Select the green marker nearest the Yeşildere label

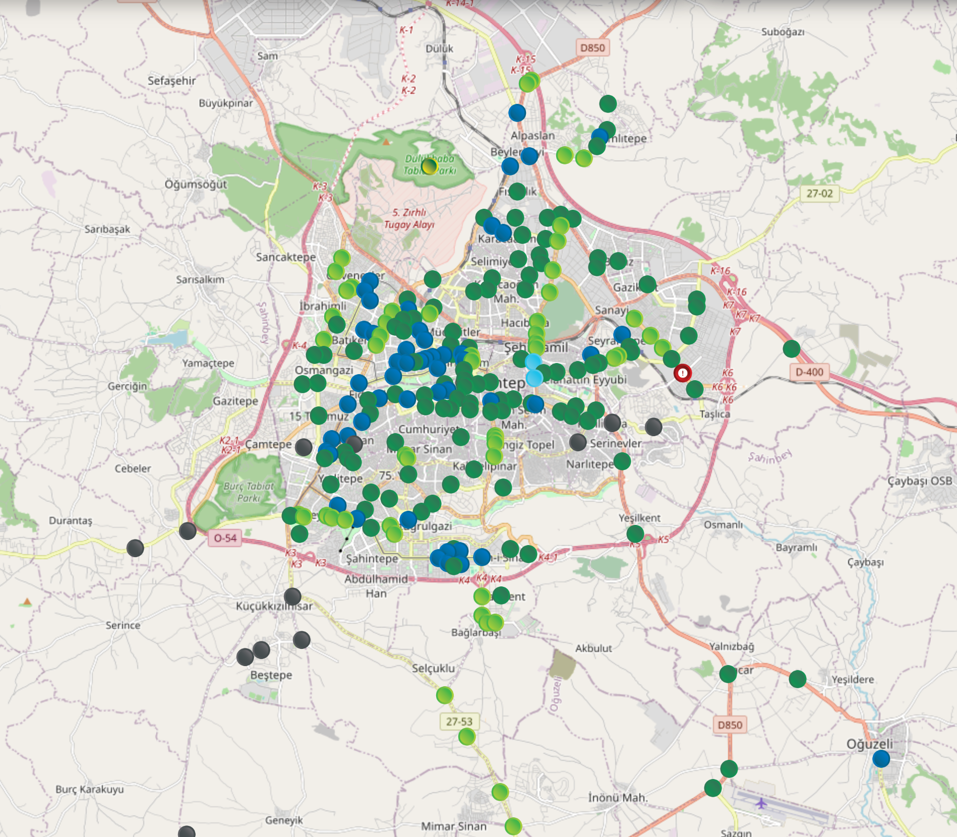[797, 679]
